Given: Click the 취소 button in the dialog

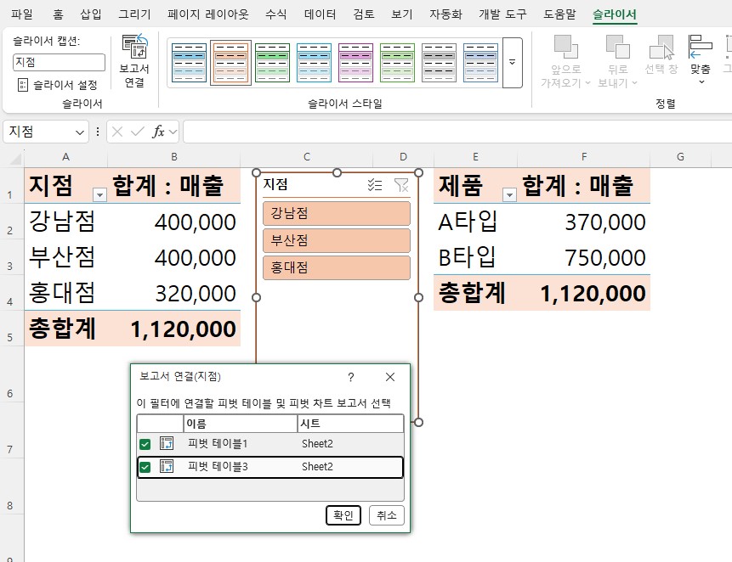Looking at the screenshot, I should coord(388,515).
